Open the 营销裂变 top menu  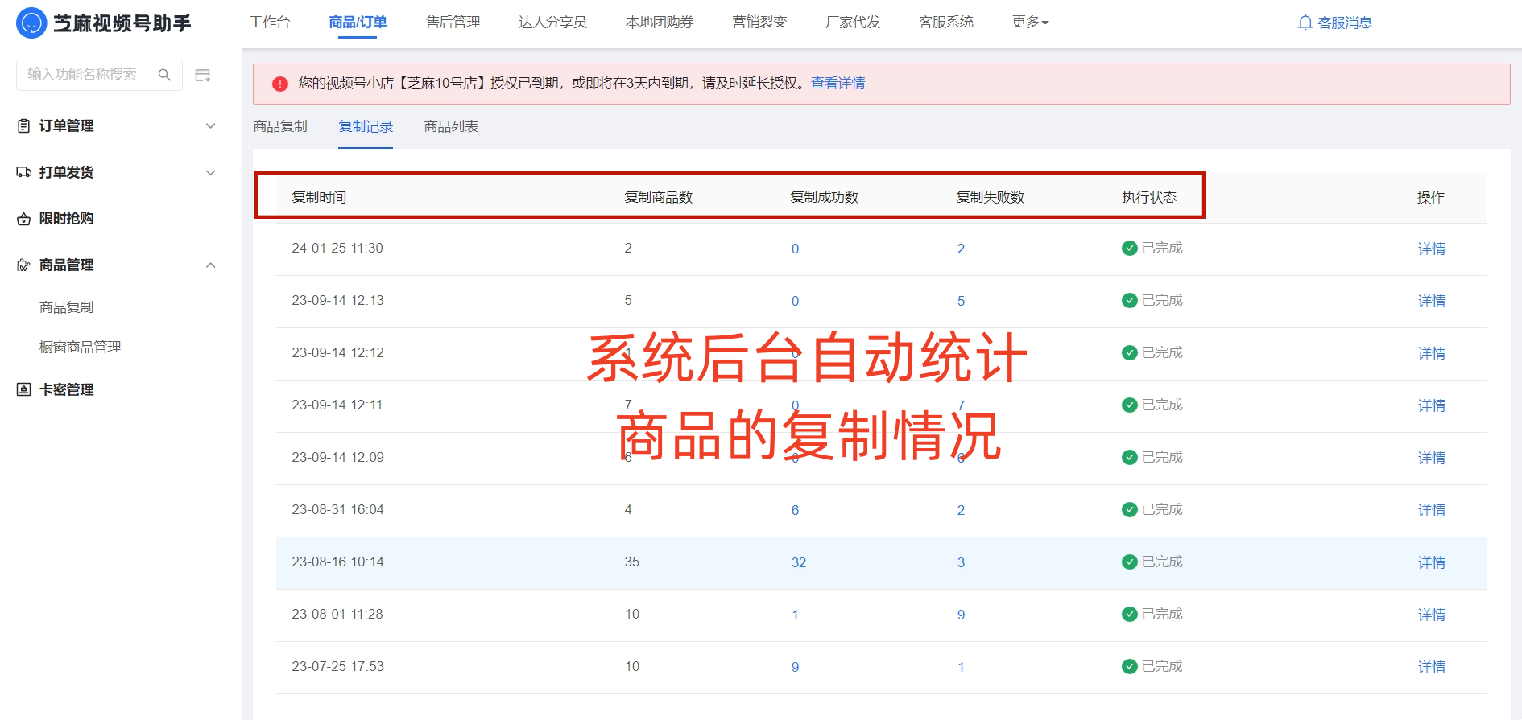(x=759, y=22)
